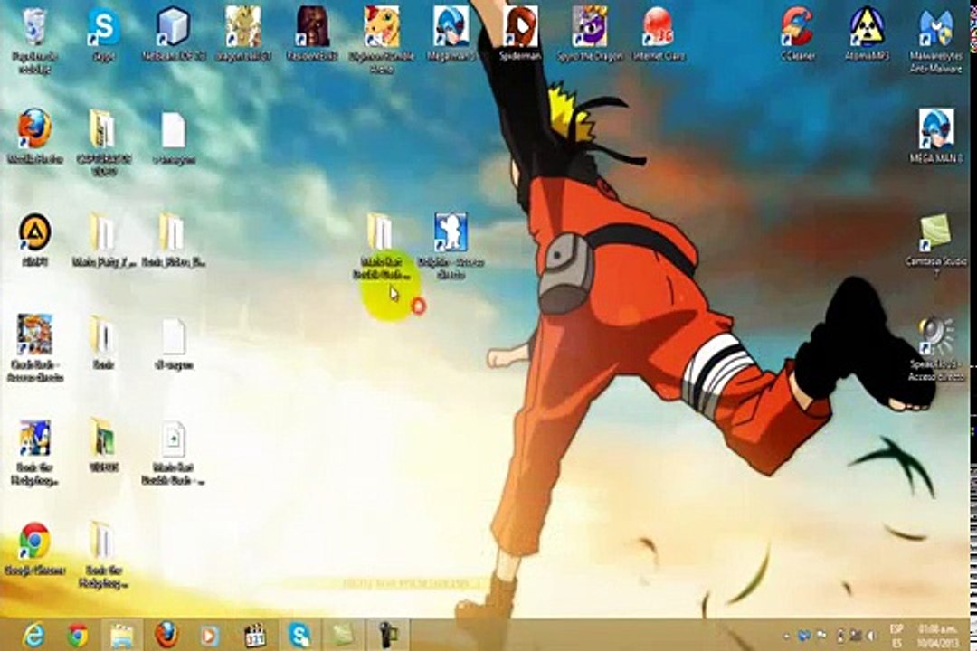Open the AIMP3 desktop shortcut
Viewport: 977px width, 651px height.
coord(35,240)
